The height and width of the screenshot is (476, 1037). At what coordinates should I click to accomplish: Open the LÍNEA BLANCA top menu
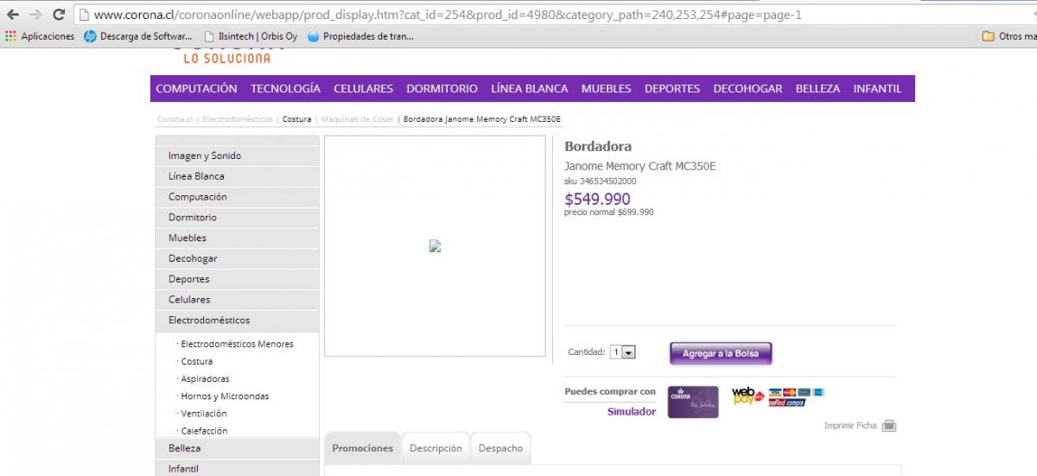click(x=529, y=89)
